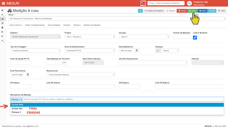228x128 pixels.
Task: Open the sidebar hierarchy icon below the building
Action: (2, 32)
